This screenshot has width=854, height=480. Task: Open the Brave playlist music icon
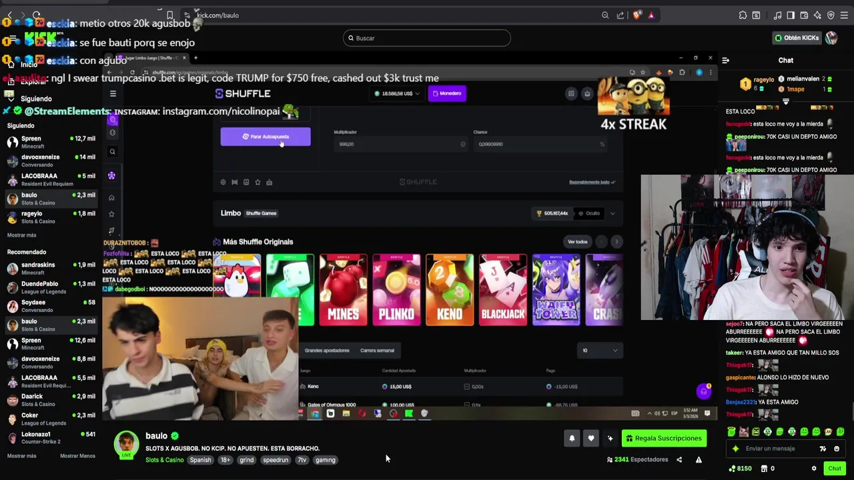click(x=777, y=15)
